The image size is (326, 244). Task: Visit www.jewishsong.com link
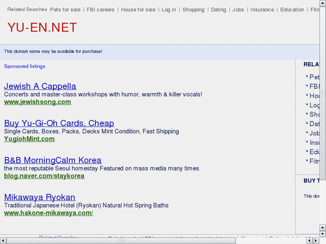pyautogui.click(x=37, y=102)
